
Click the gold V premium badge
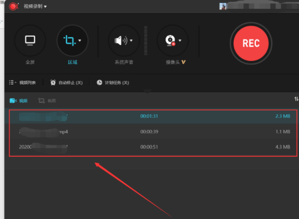pyautogui.click(x=184, y=62)
